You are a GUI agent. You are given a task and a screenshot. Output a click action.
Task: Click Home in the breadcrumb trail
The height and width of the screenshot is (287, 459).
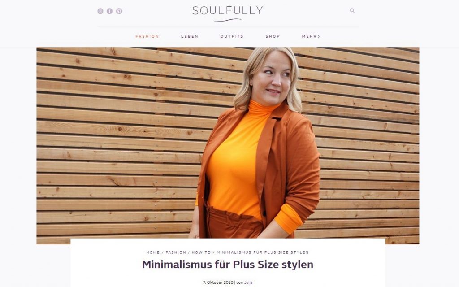click(x=153, y=252)
